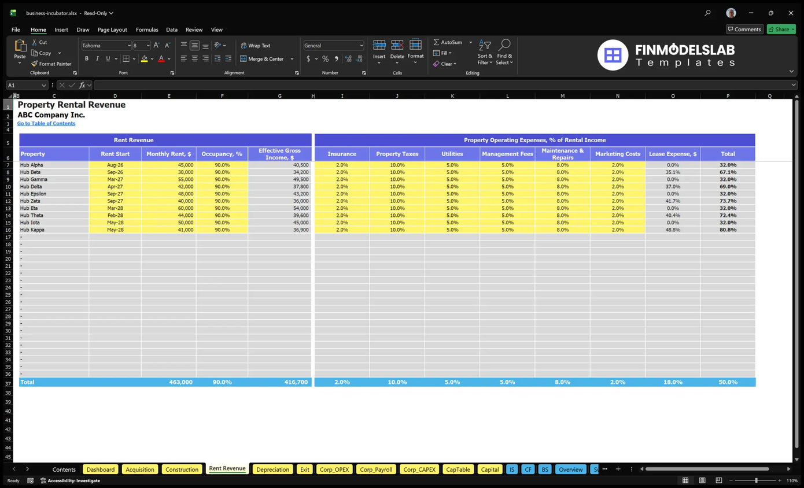Increase indent in Alignment group
Viewport: 804px width, 488px height.
[228, 58]
